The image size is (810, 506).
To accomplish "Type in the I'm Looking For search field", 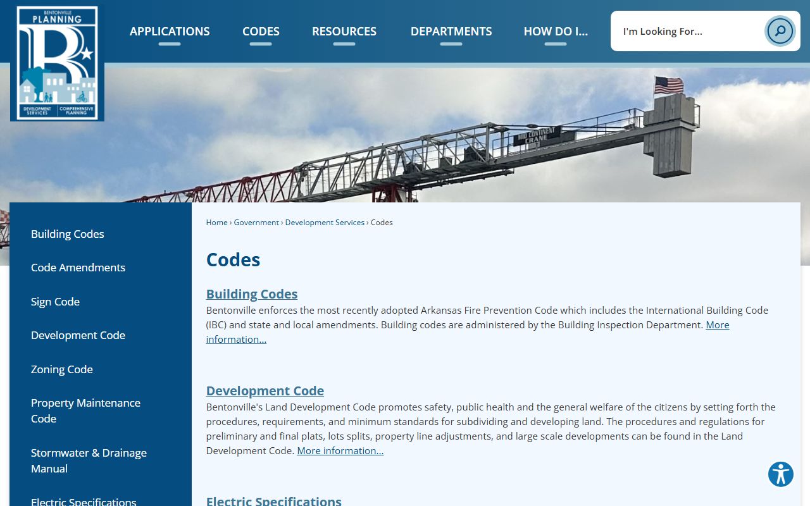I will [x=690, y=31].
